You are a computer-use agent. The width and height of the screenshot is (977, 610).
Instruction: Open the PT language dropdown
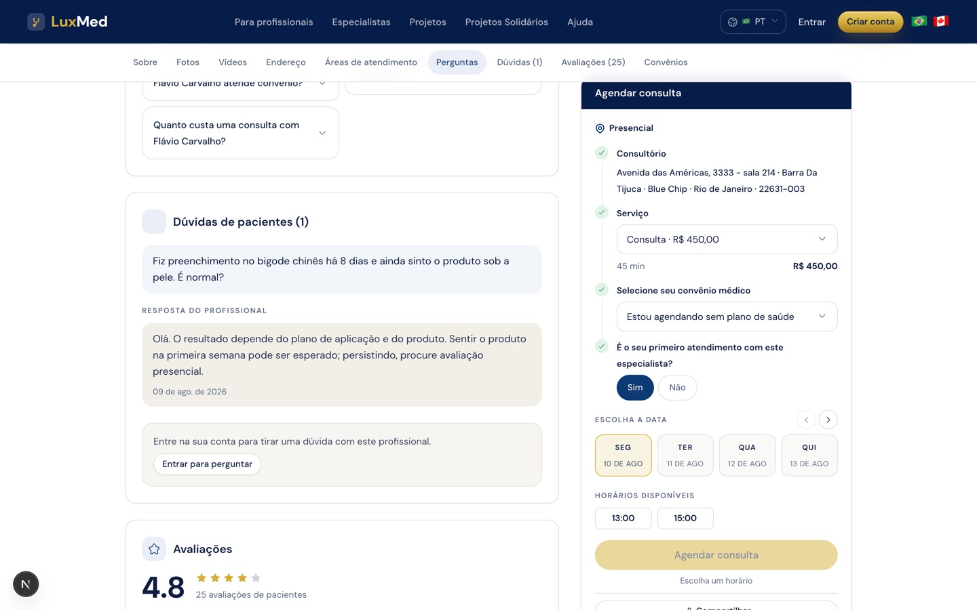[x=753, y=22]
